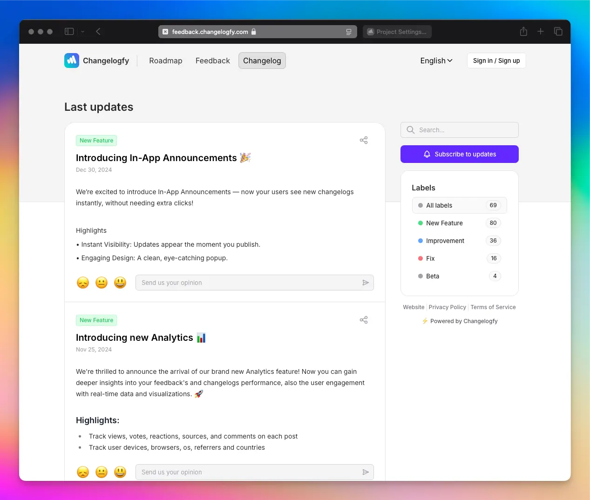Image resolution: width=590 pixels, height=500 pixels.
Task: React happy face on In-App Announcements post
Action: [x=120, y=283]
